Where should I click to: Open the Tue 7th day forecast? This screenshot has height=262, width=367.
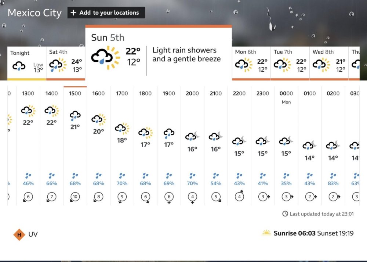click(290, 63)
